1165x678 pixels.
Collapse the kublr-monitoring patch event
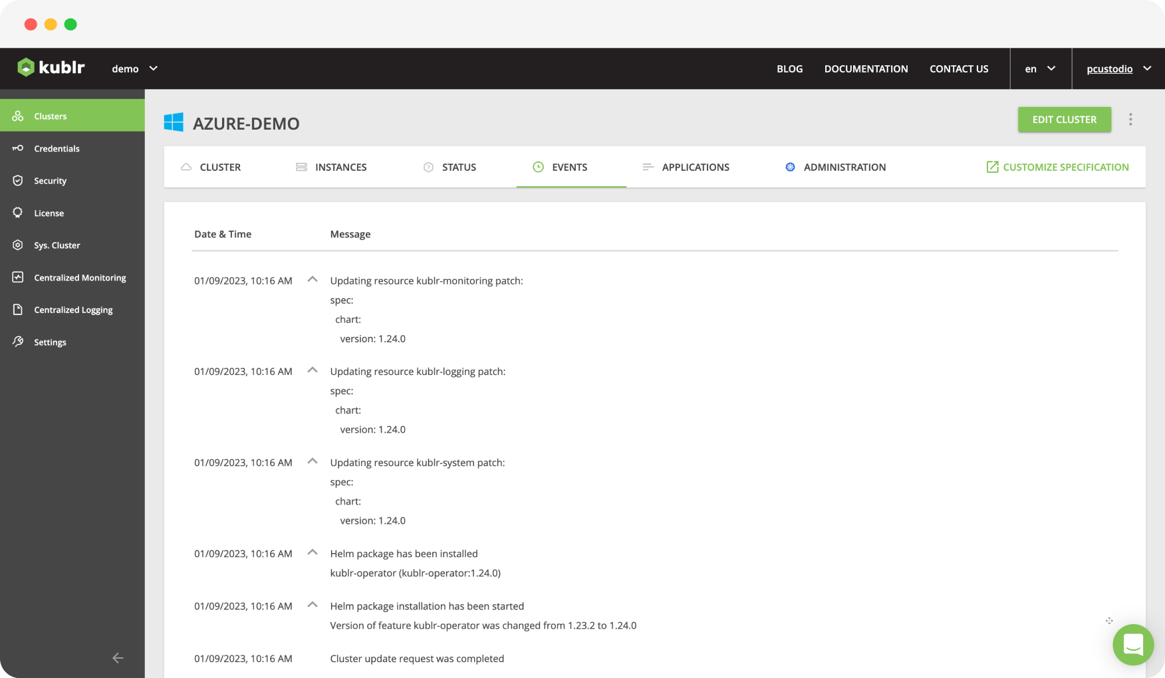click(312, 279)
